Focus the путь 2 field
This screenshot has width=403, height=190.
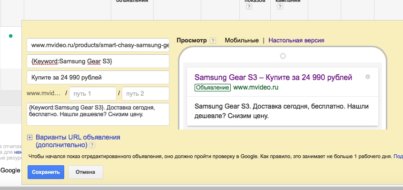146,94
